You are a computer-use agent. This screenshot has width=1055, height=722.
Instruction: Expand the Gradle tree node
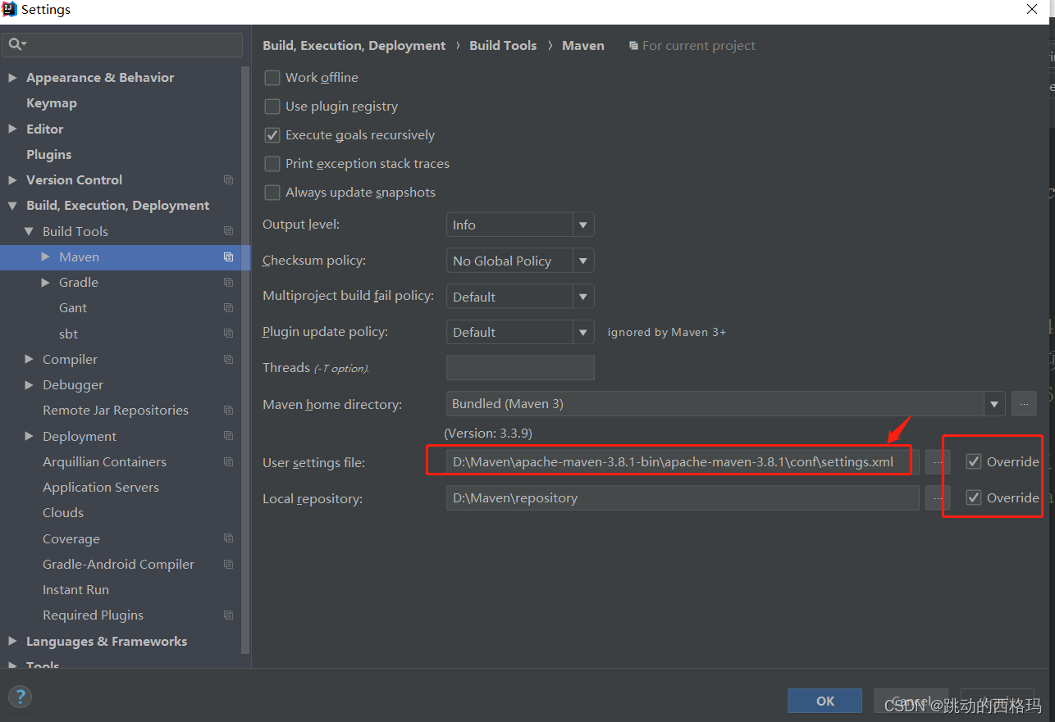click(45, 283)
